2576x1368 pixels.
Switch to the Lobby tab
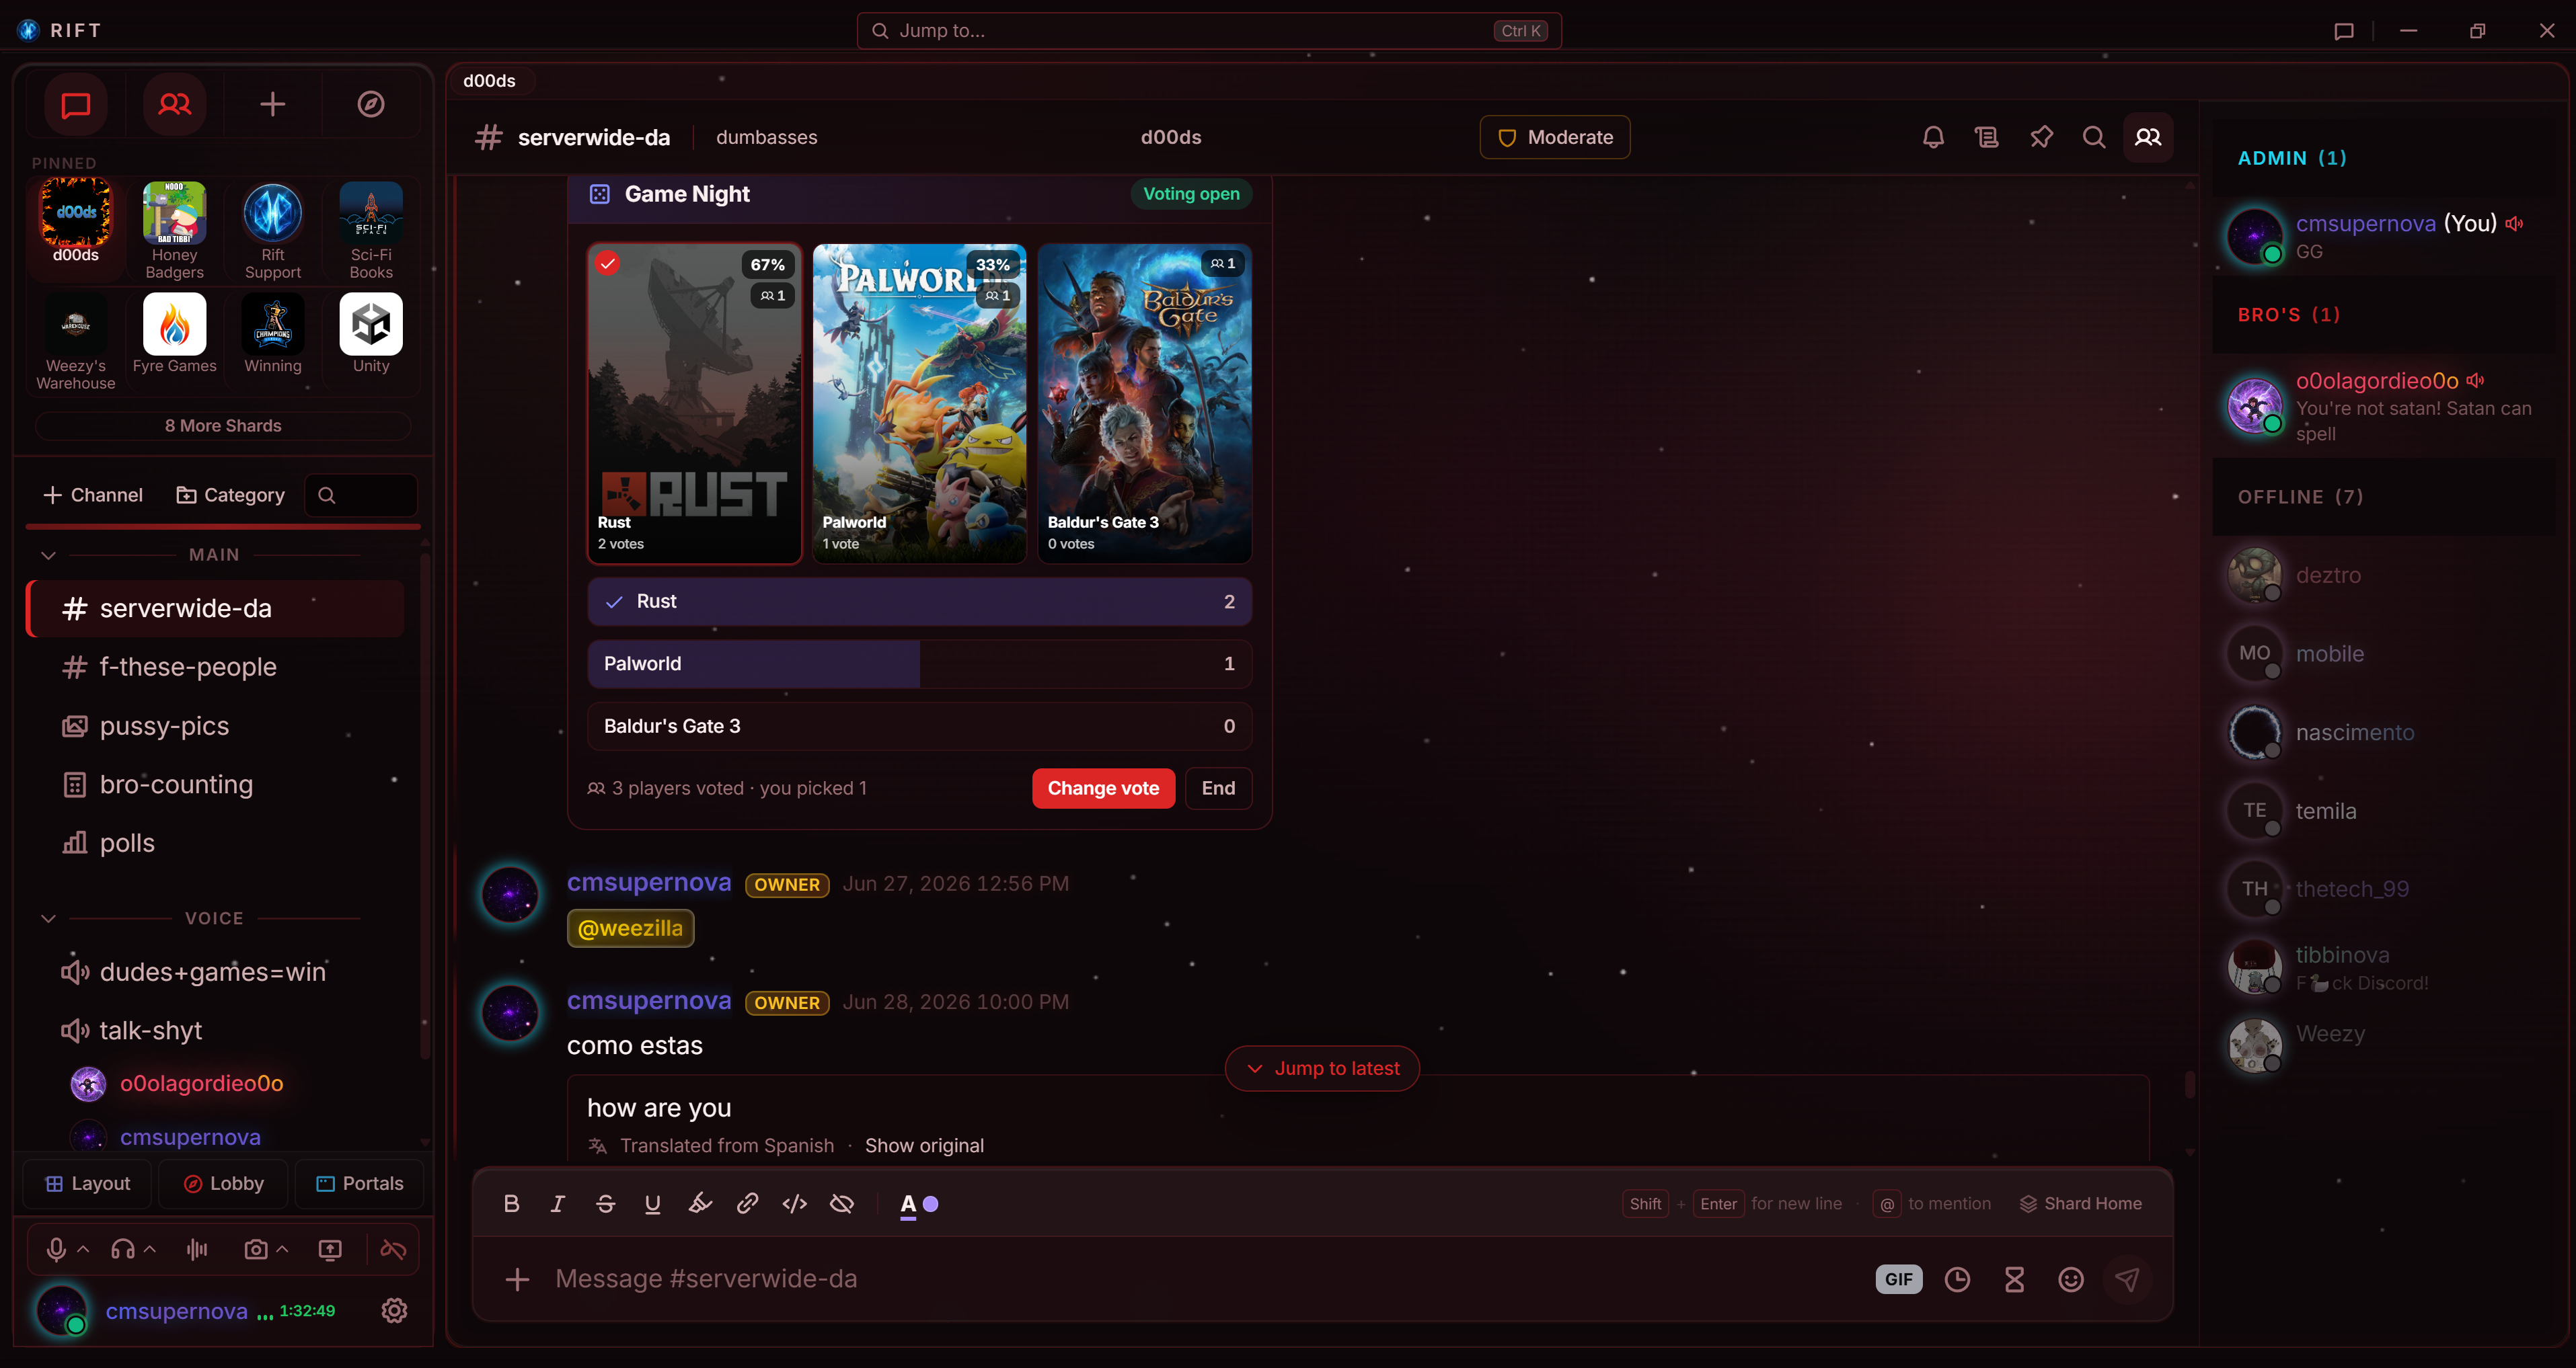(224, 1183)
